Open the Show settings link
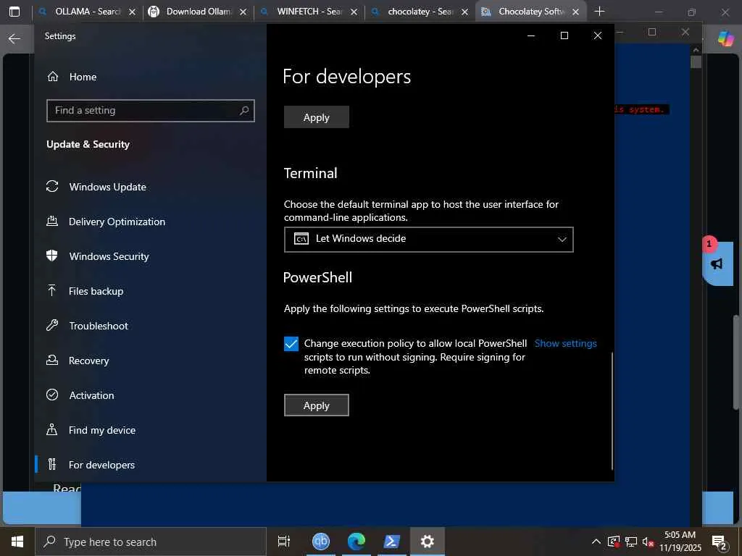This screenshot has width=742, height=556. (x=565, y=344)
